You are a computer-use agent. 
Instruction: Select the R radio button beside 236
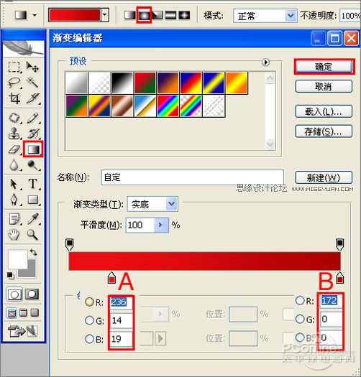(x=89, y=302)
